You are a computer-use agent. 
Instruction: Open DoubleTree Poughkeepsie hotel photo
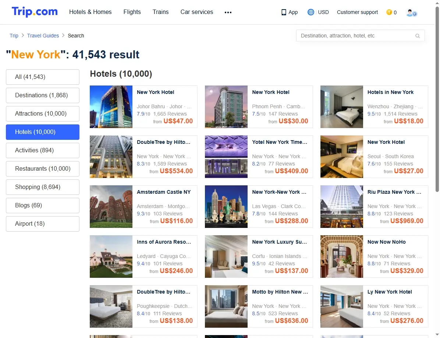coord(111,306)
